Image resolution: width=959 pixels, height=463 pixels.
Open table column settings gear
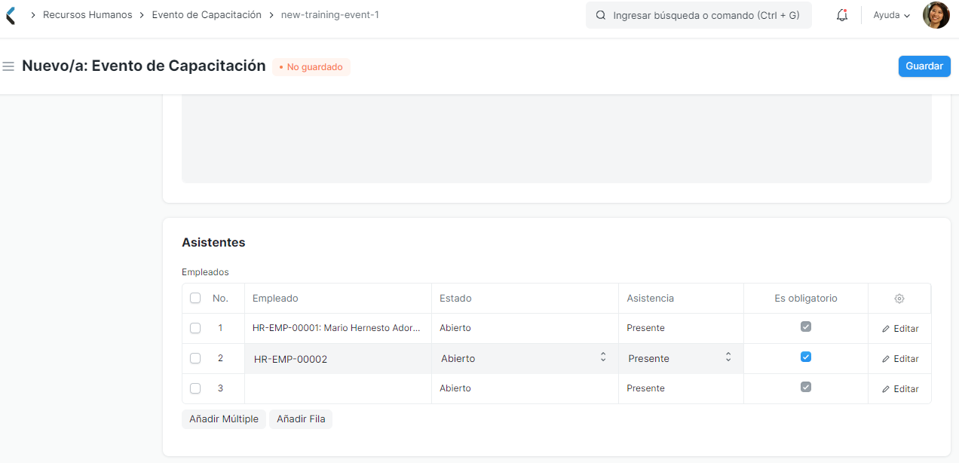(x=899, y=299)
